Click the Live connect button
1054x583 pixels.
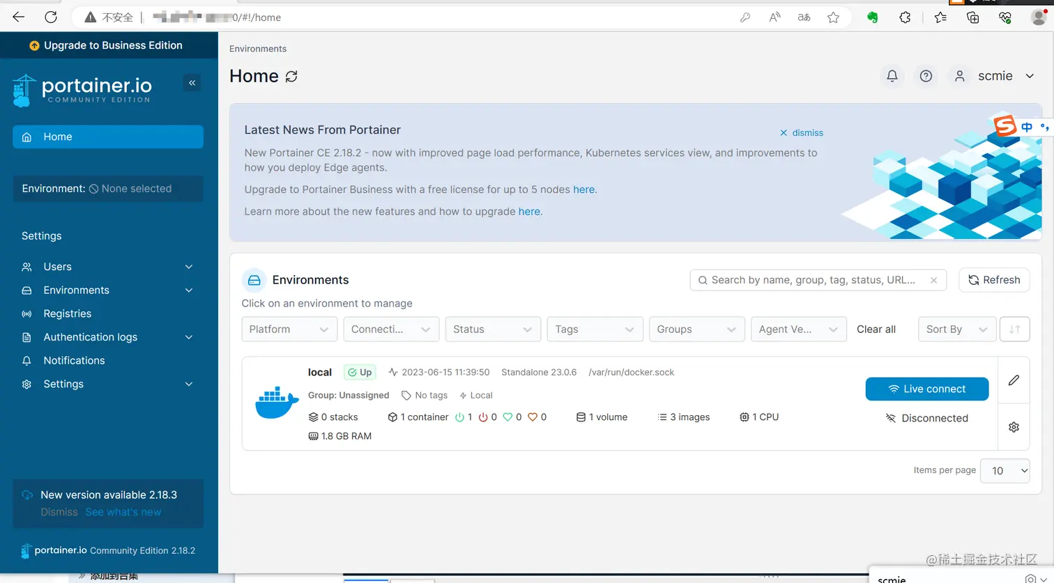tap(927, 389)
